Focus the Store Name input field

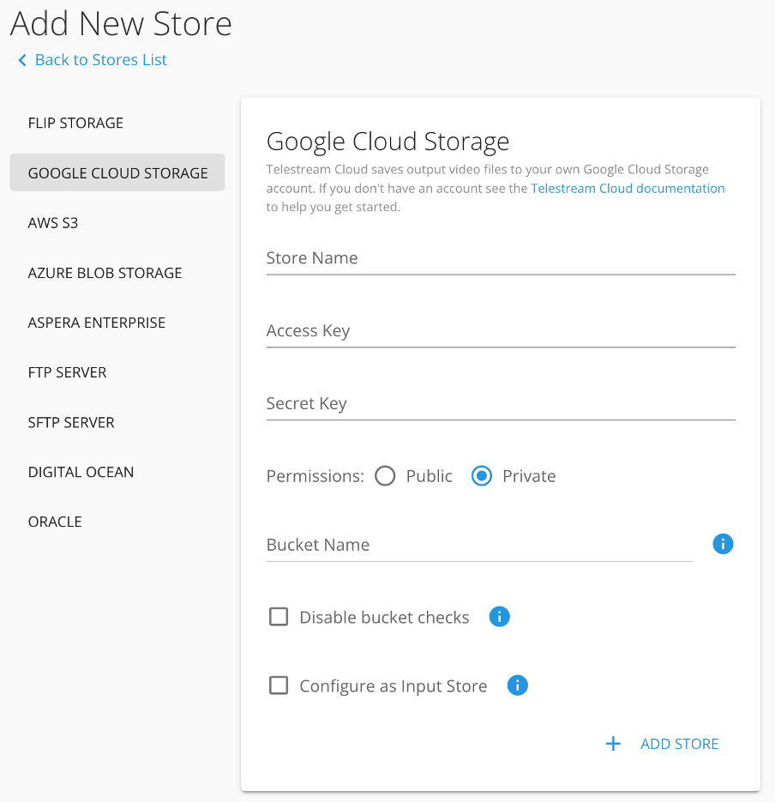(501, 258)
